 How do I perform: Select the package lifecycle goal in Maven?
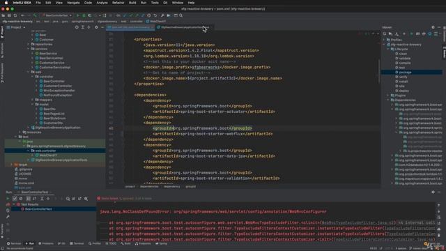coord(405,73)
